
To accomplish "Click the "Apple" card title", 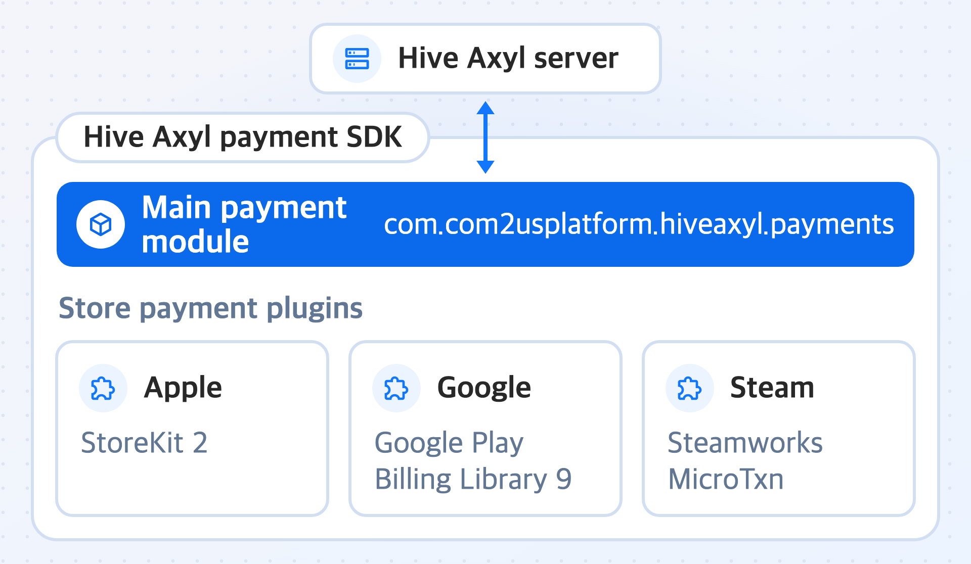I will (x=183, y=388).
